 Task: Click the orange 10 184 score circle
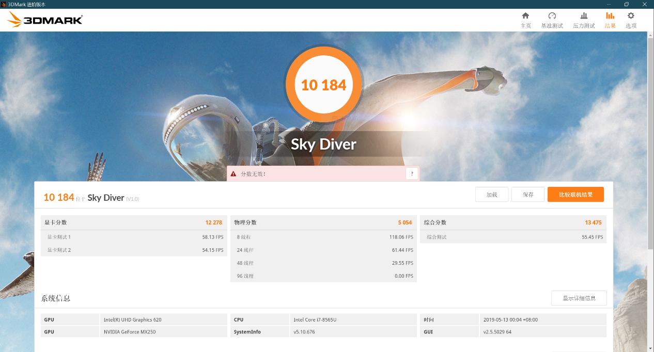click(324, 85)
